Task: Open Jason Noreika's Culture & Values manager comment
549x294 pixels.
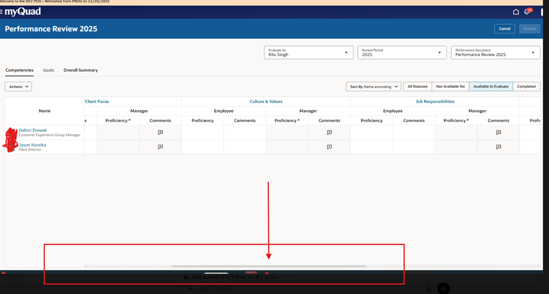Action: [x=329, y=147]
